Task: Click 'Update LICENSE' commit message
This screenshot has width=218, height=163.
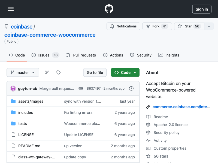Action: [x=79, y=135]
